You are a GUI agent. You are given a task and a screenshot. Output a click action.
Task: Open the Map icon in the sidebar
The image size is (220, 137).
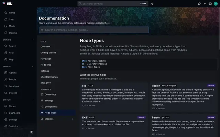point(6,59)
